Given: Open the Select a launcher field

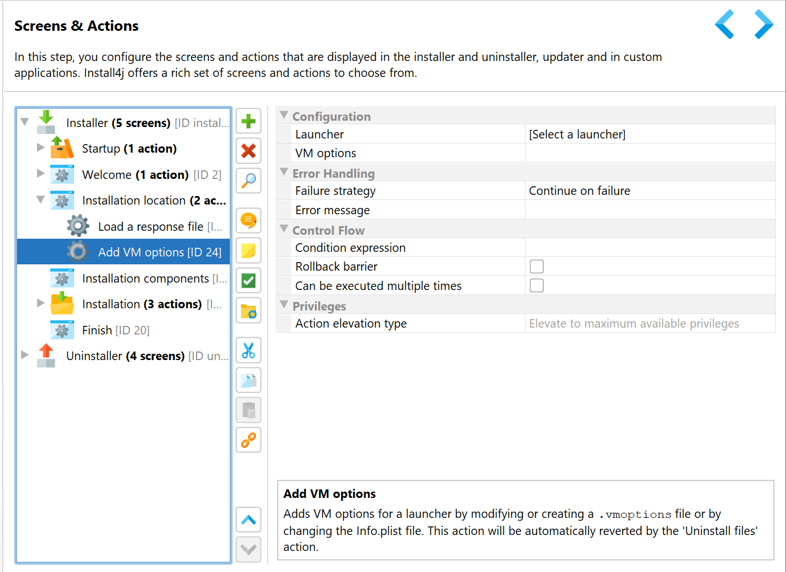Looking at the screenshot, I should pyautogui.click(x=650, y=134).
